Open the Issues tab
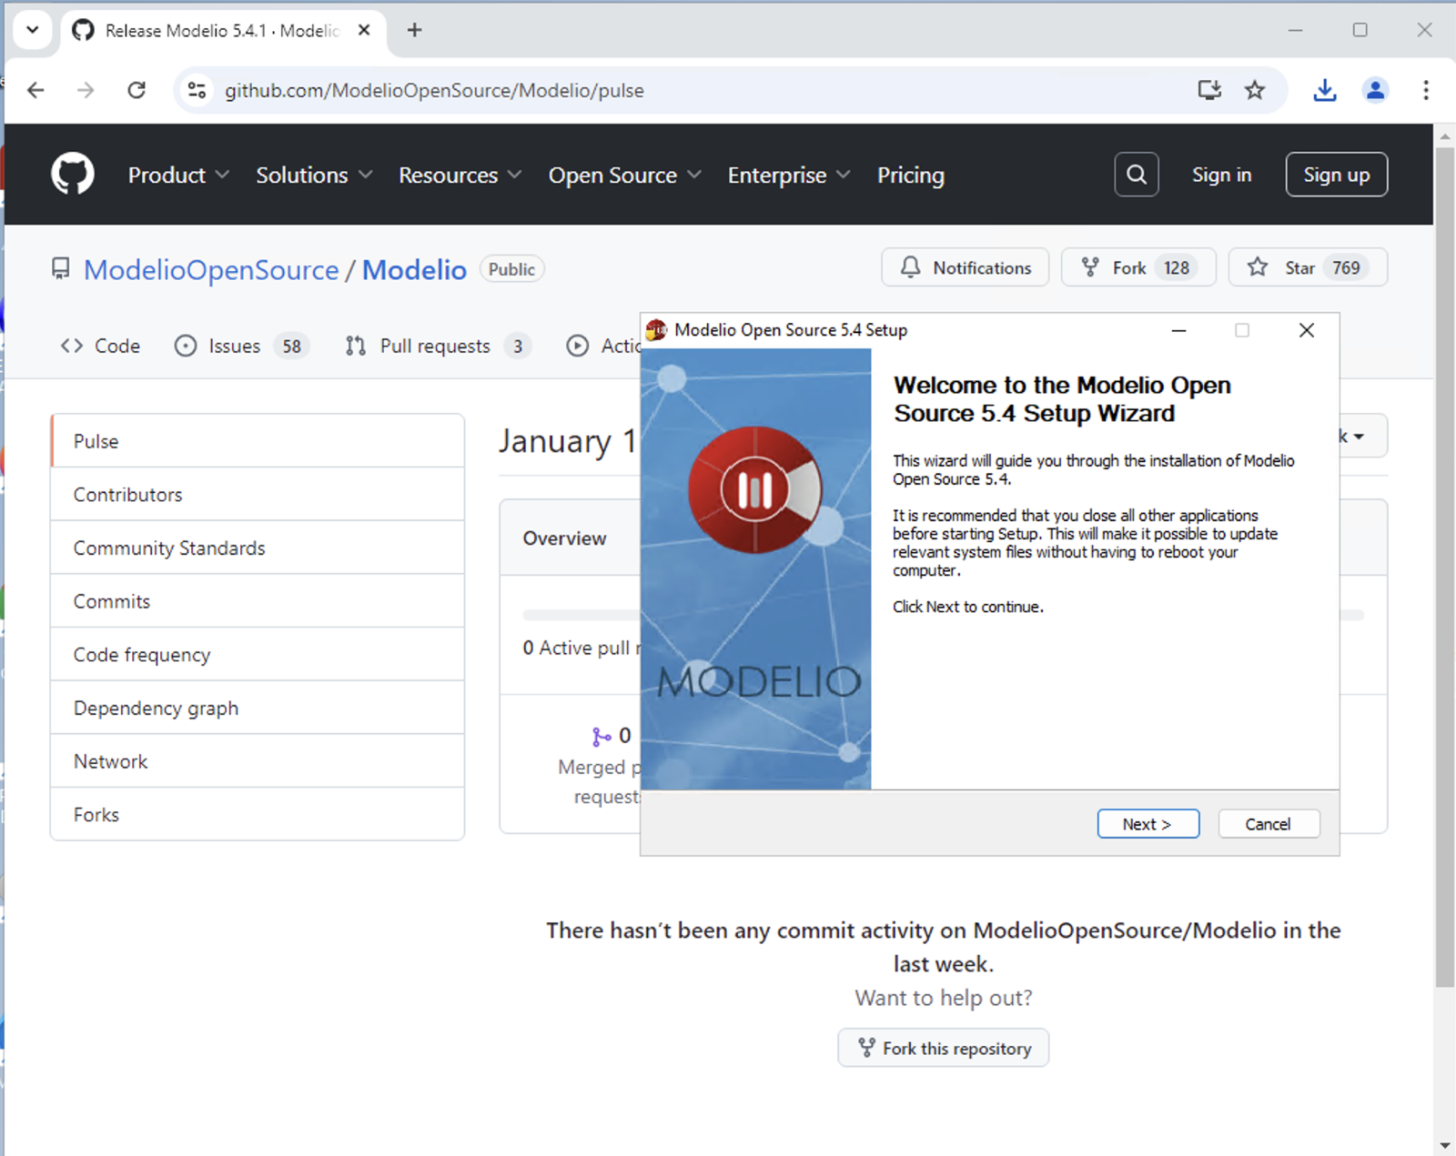 click(240, 346)
